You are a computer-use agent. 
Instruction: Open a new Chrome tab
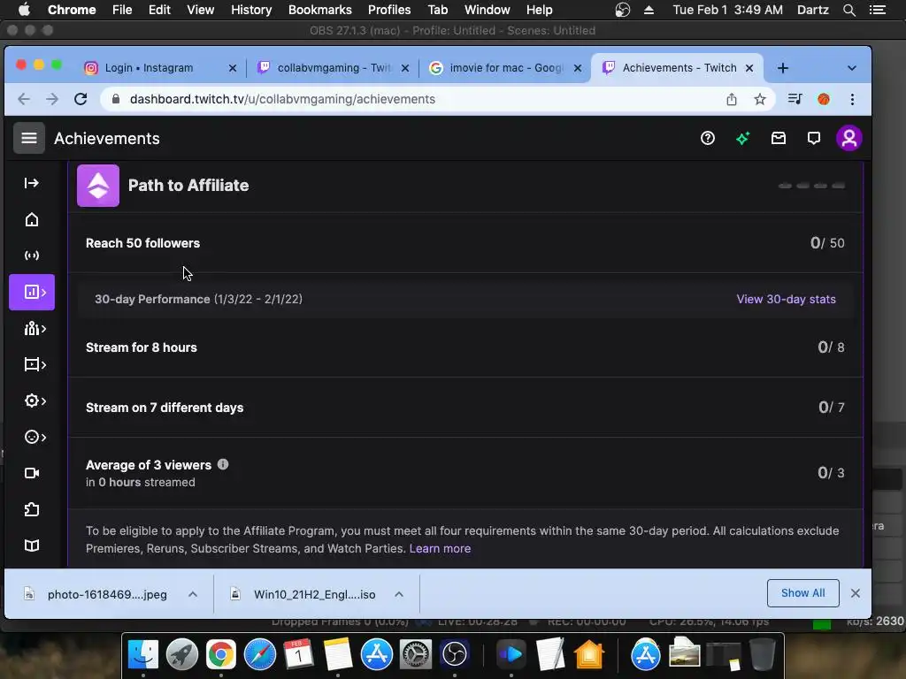tap(782, 68)
